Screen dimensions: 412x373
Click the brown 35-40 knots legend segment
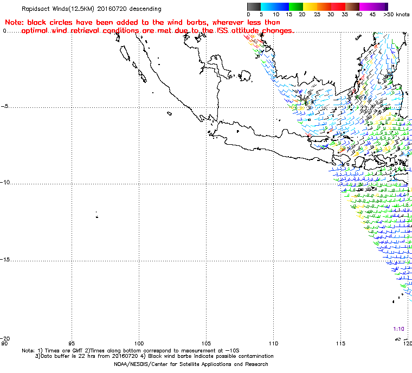click(352, 7)
